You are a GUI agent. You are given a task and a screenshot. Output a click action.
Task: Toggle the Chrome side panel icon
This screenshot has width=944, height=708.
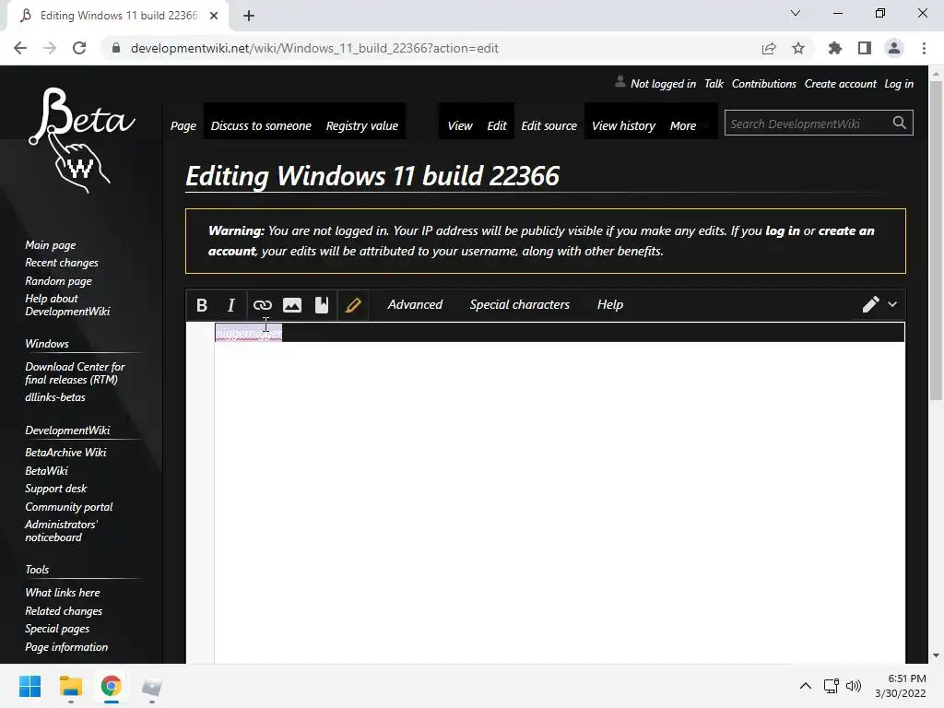pos(865,48)
